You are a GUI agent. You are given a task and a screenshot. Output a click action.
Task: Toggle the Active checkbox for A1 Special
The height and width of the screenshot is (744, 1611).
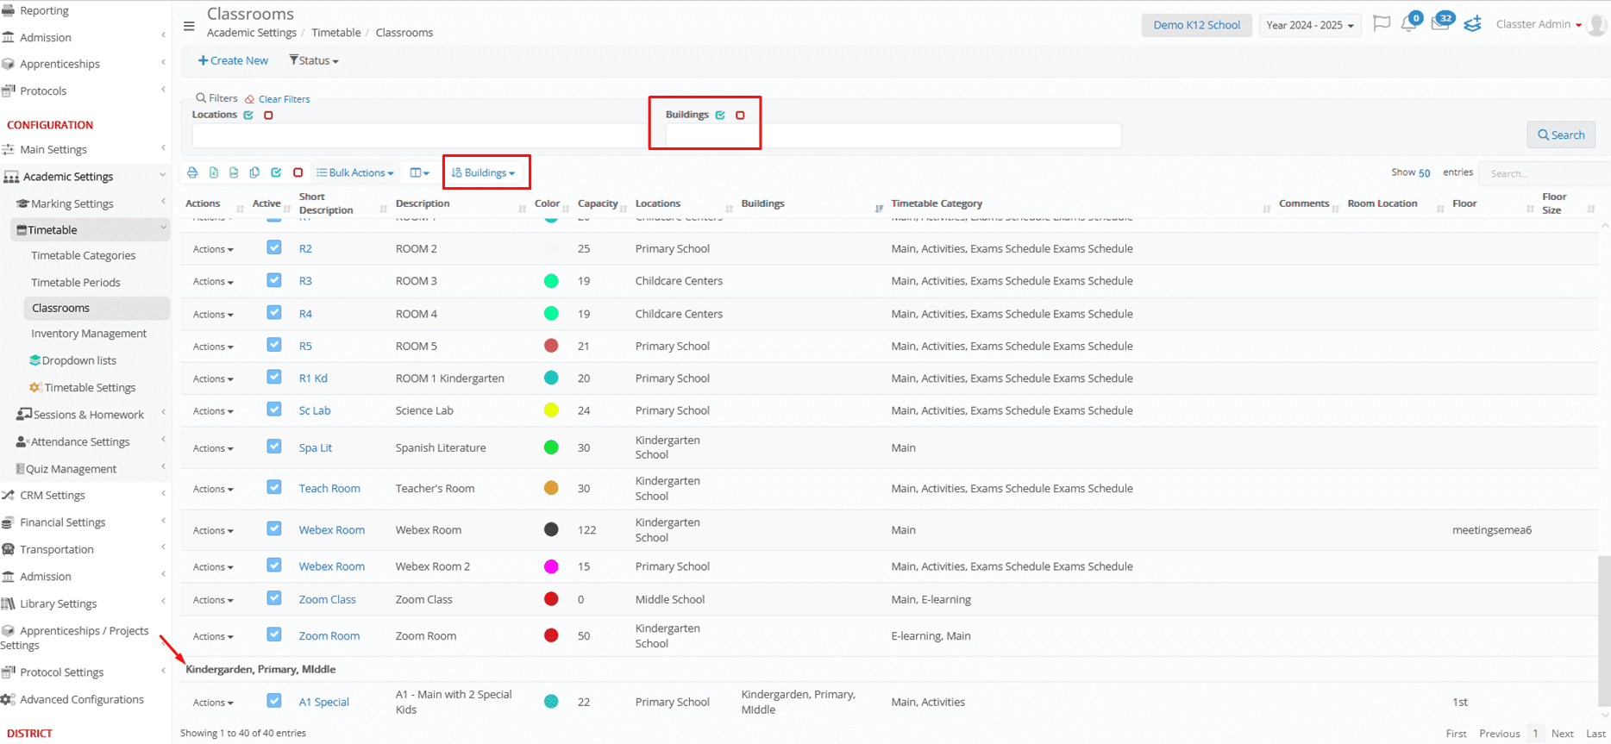click(x=274, y=701)
